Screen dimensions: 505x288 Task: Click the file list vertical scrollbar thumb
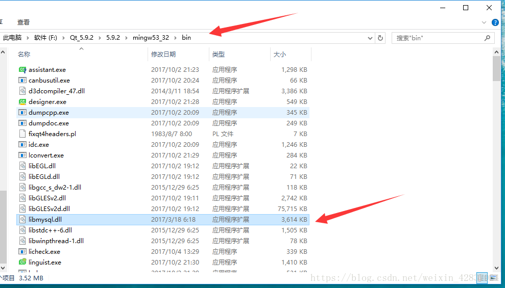click(497, 68)
